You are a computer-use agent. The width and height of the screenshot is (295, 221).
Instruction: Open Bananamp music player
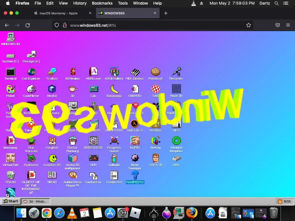[114, 91]
